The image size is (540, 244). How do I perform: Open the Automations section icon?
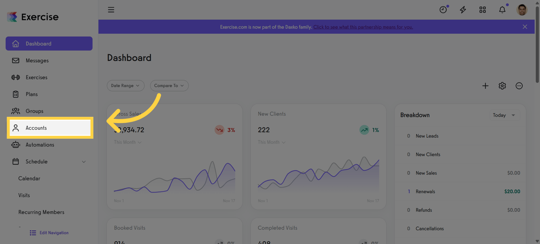point(15,145)
